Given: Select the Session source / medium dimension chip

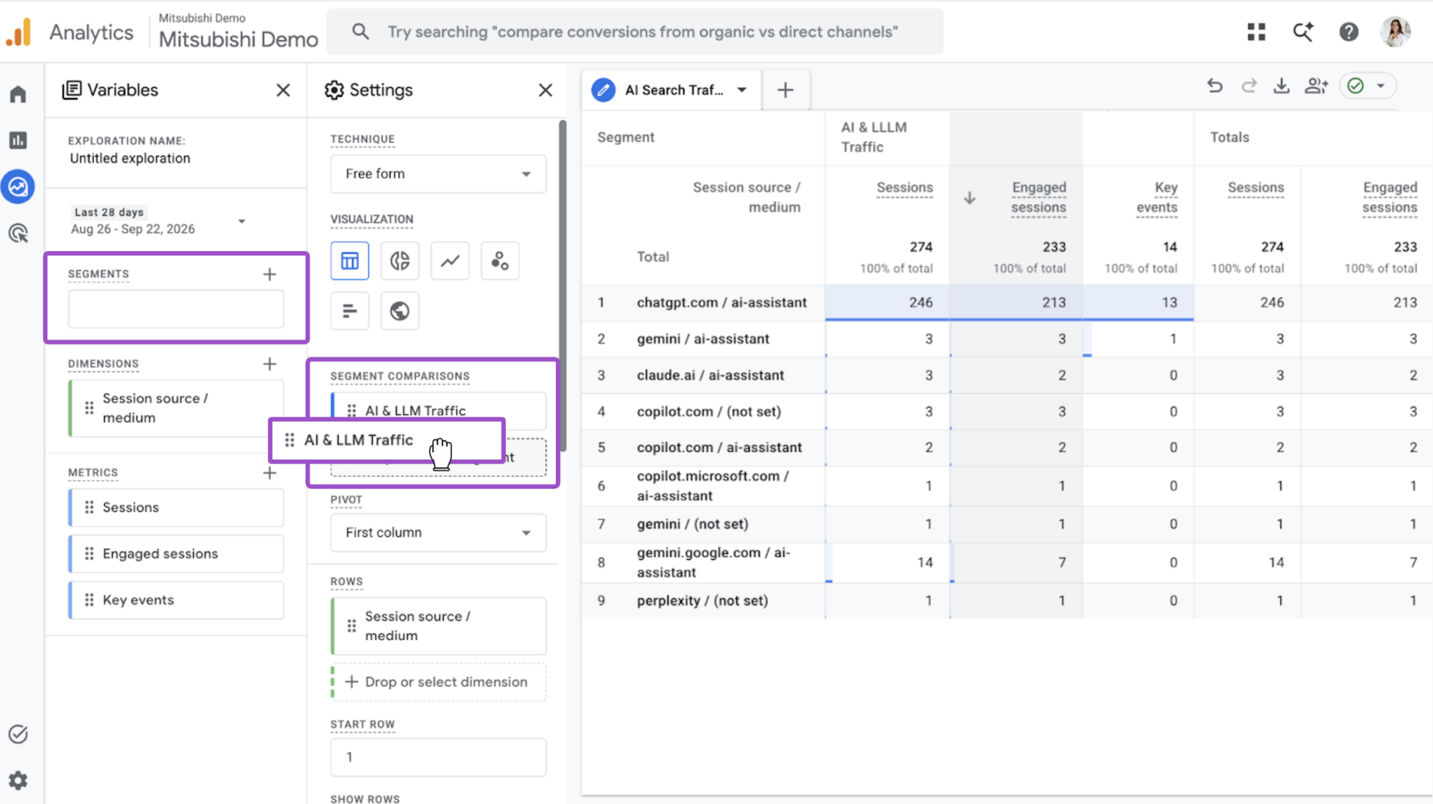Looking at the screenshot, I should (176, 408).
